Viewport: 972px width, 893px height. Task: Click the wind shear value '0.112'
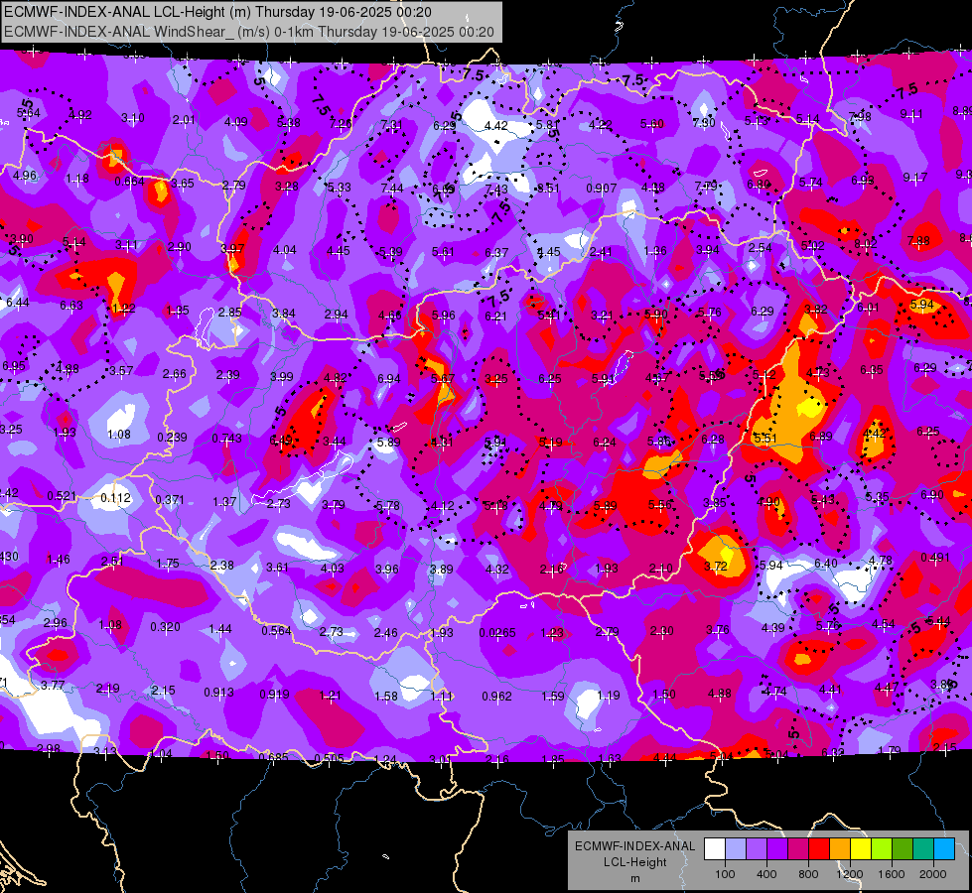point(116,498)
